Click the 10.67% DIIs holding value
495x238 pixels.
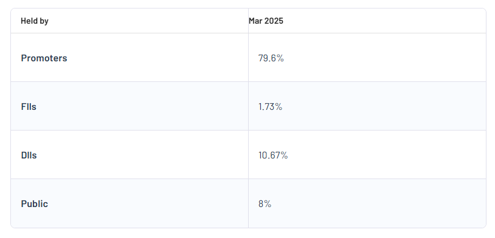pyautogui.click(x=273, y=155)
